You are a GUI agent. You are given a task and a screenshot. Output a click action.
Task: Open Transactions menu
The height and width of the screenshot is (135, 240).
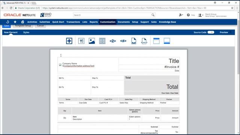(73, 22)
